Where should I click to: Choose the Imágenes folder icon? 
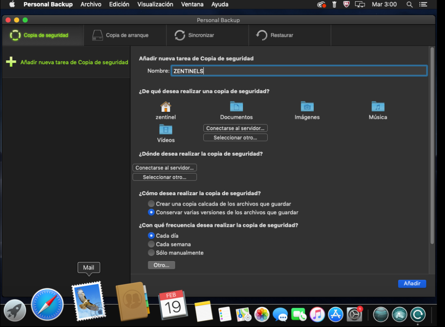pos(307,106)
